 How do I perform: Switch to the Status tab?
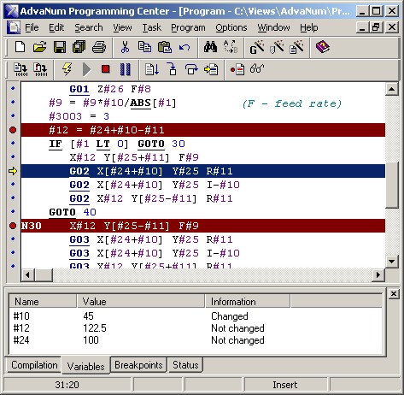[x=185, y=365]
